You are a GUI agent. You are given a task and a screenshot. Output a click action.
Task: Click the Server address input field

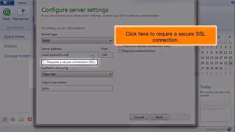pyautogui.click(x=70, y=55)
